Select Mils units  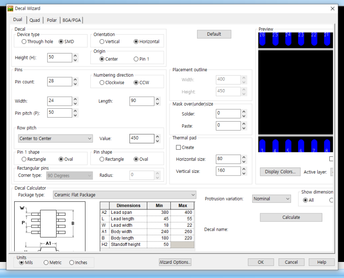(26, 262)
